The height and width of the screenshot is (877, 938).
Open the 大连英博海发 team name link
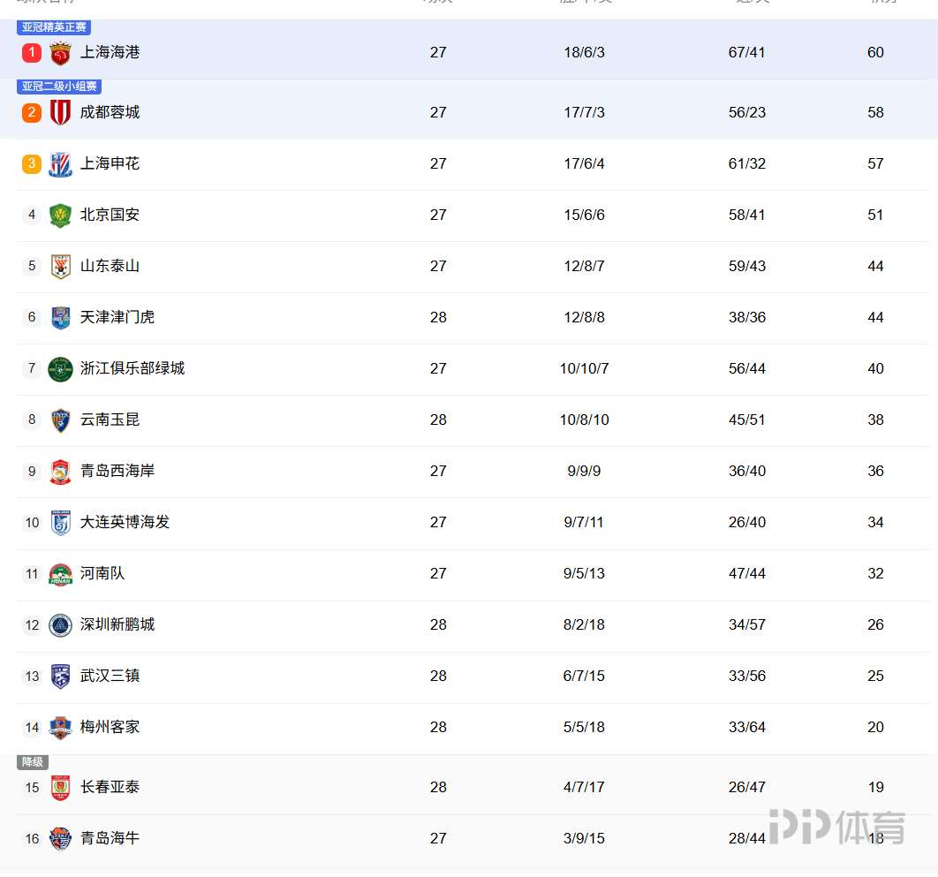click(x=125, y=522)
